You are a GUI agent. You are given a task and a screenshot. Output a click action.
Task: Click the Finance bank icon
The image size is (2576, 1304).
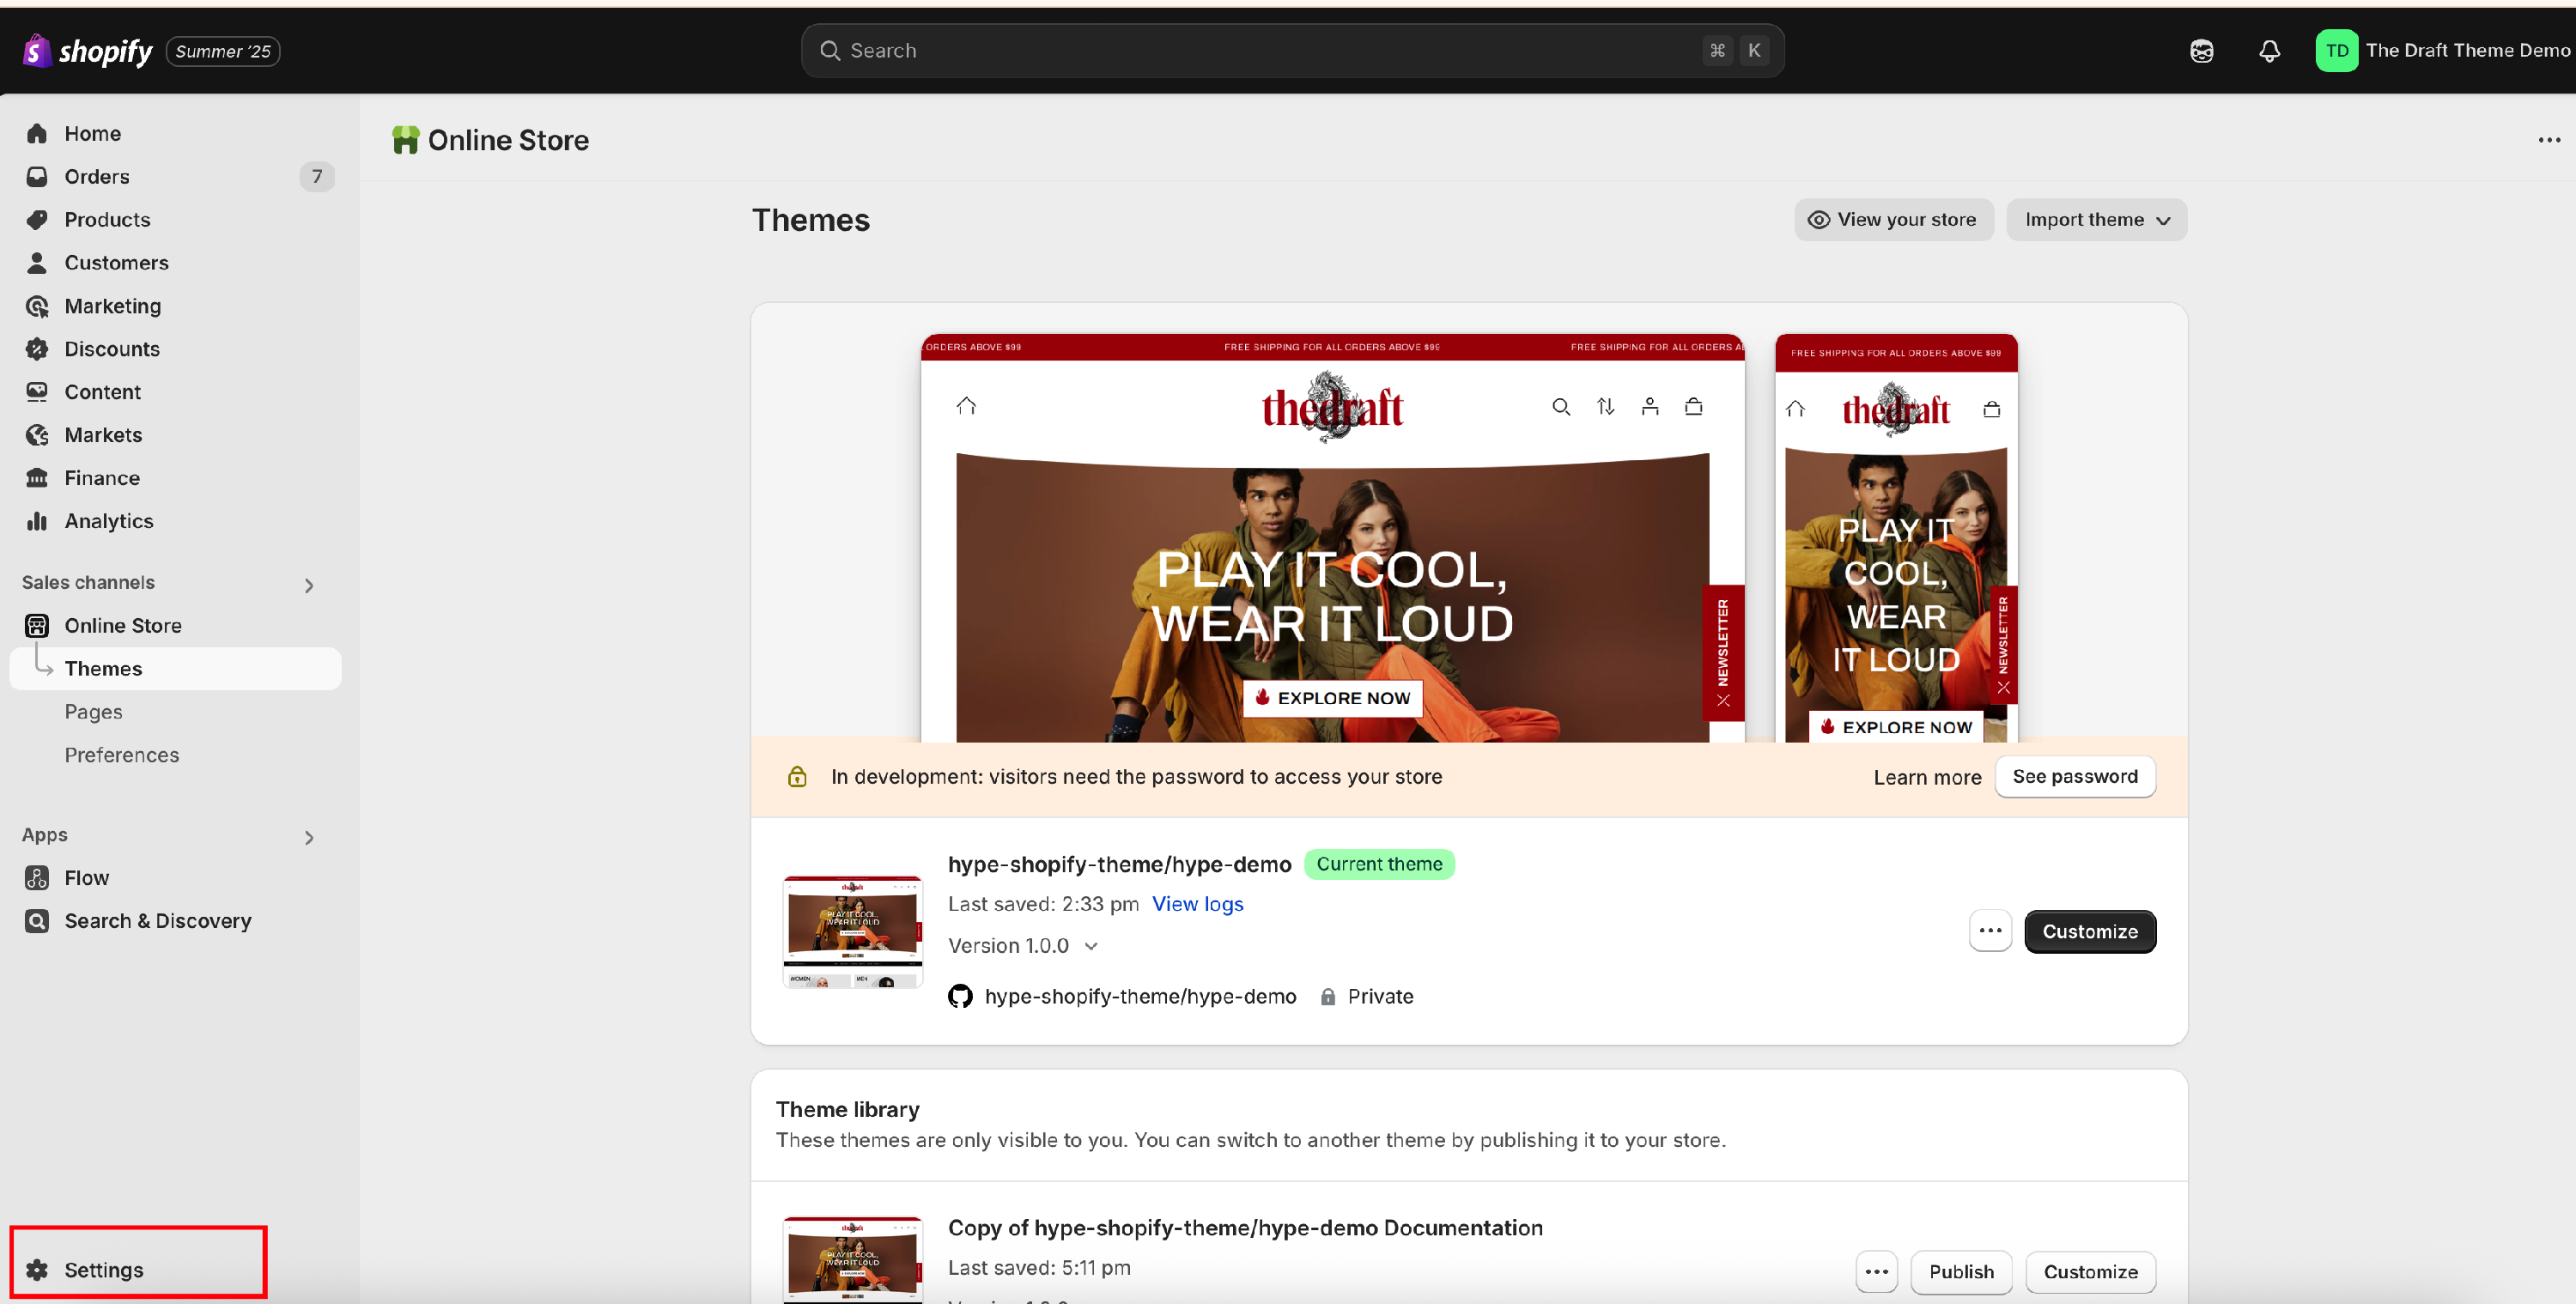click(37, 478)
